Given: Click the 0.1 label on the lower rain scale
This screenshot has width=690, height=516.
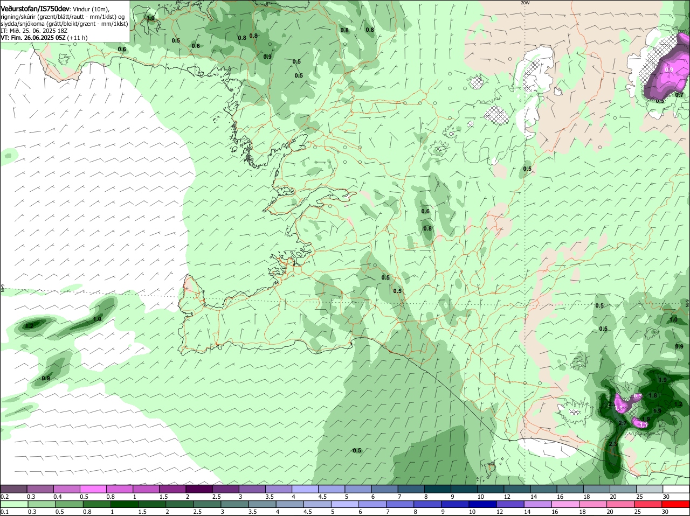Looking at the screenshot, I should point(4,511).
